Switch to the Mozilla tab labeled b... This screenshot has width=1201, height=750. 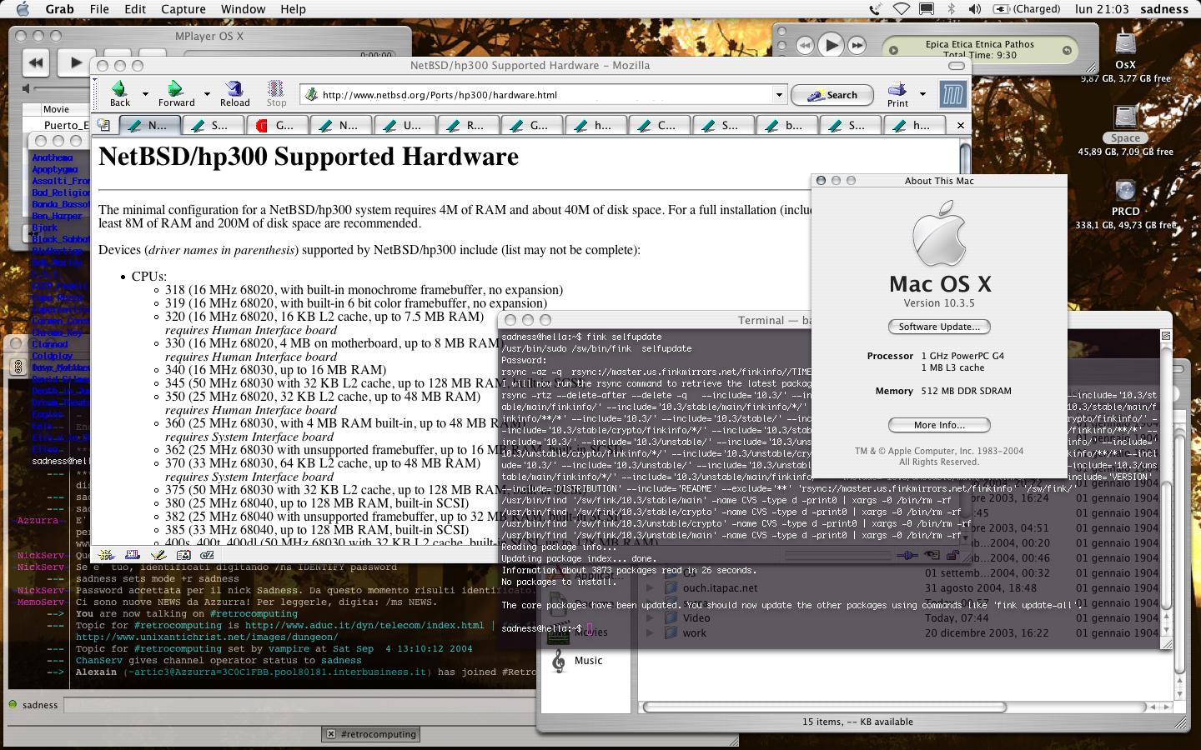786,125
